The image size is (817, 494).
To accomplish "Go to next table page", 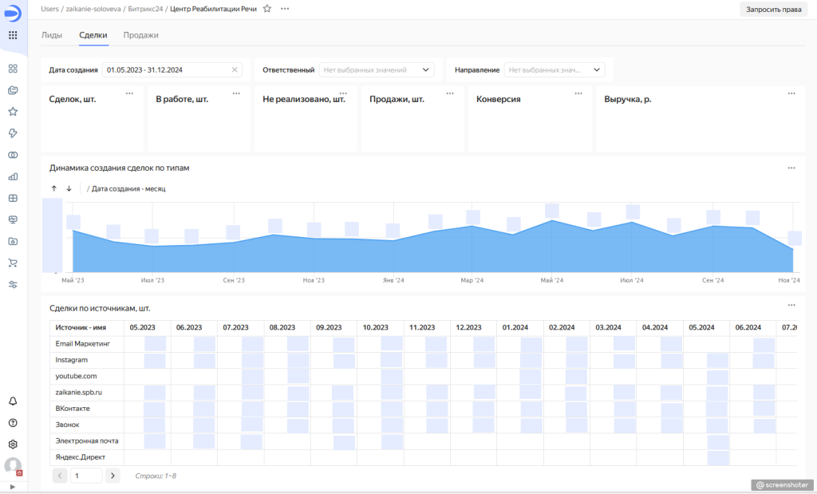I will 112,476.
